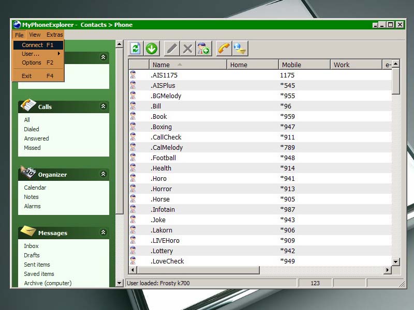Click the horizontal scroll left arrow

pyautogui.click(x=132, y=270)
